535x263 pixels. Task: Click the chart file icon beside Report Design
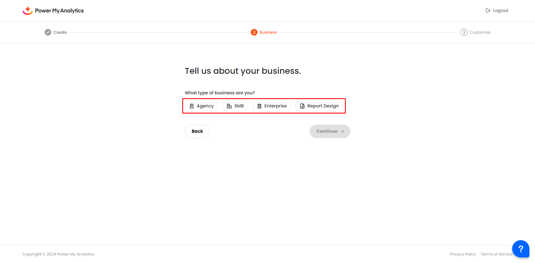pos(302,106)
